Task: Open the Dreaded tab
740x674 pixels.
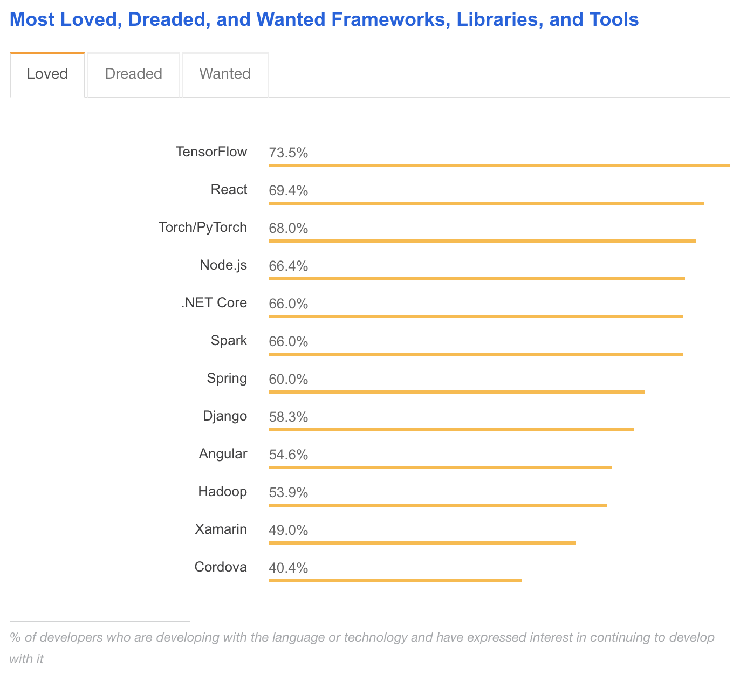Action: (134, 74)
